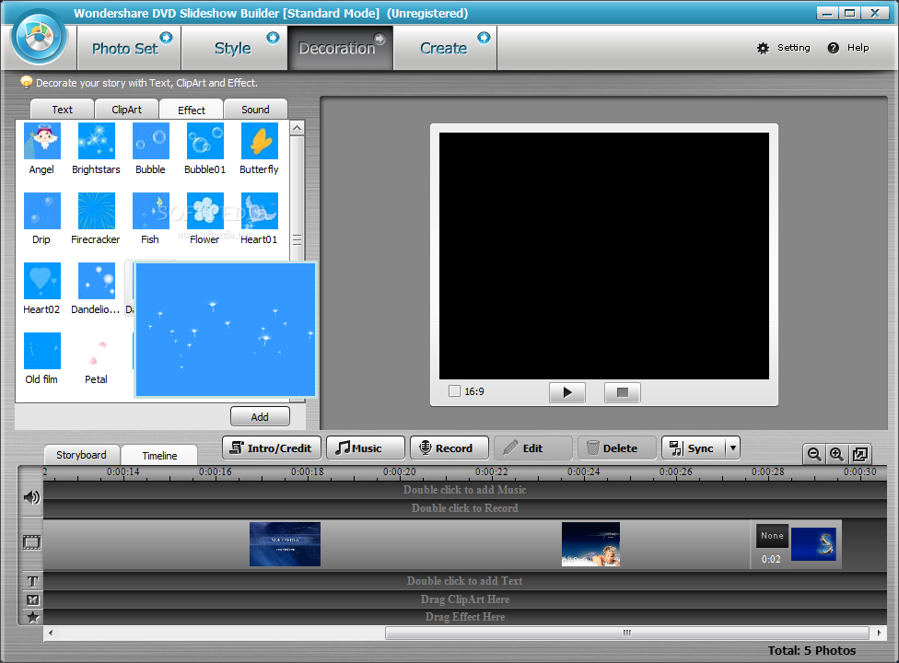This screenshot has width=899, height=663.
Task: Select the Angel effect icon
Action: pyautogui.click(x=41, y=141)
